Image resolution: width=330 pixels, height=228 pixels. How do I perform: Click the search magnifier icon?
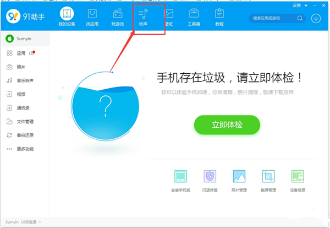point(300,18)
